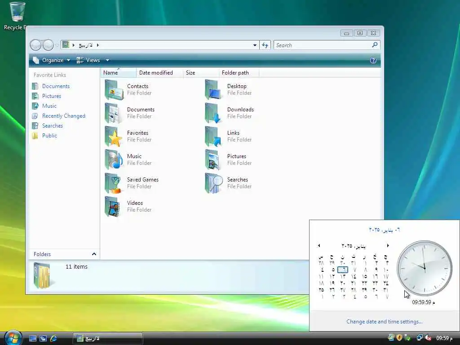The height and width of the screenshot is (345, 460).
Task: Launch Internet Explorer from quick launch
Action: [x=54, y=339]
